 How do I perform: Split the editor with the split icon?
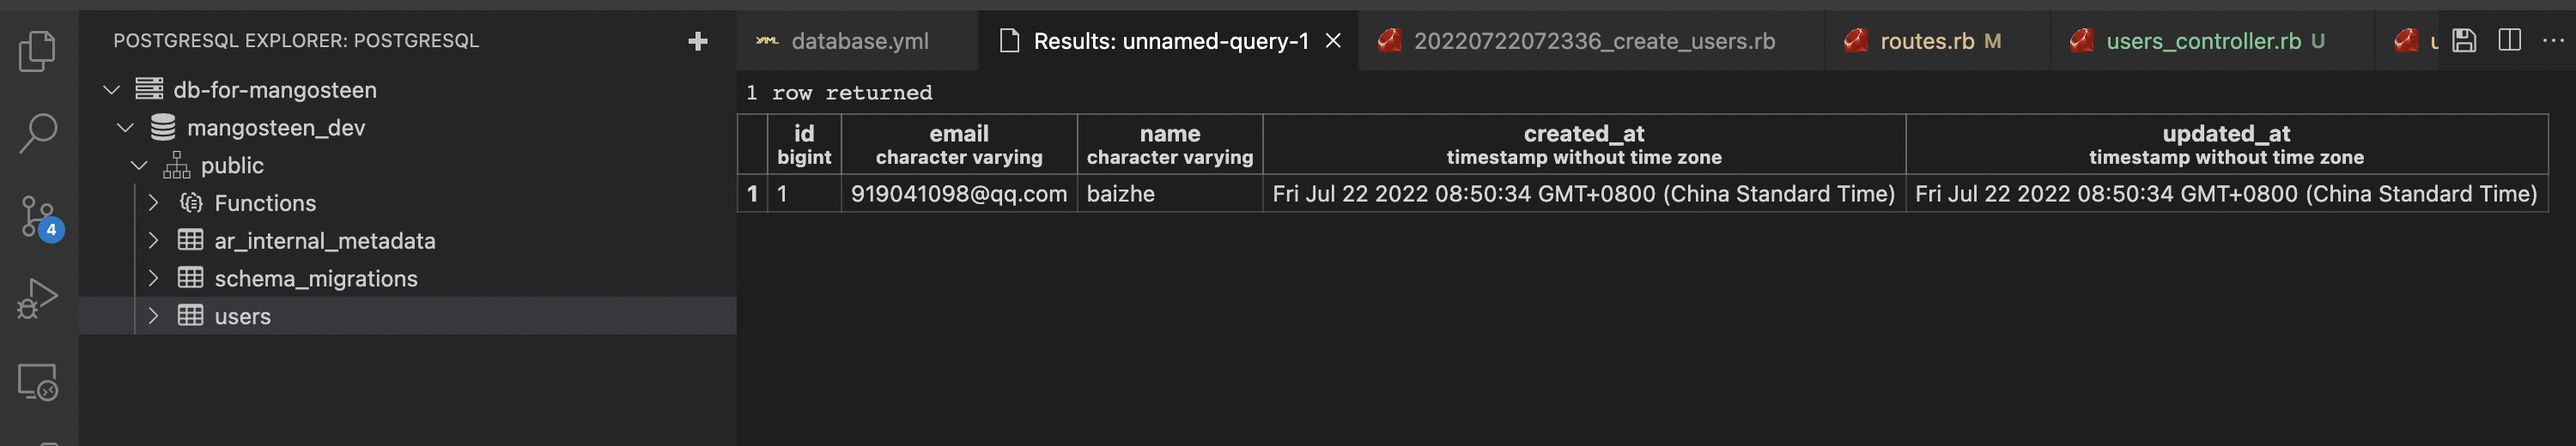tap(2510, 41)
